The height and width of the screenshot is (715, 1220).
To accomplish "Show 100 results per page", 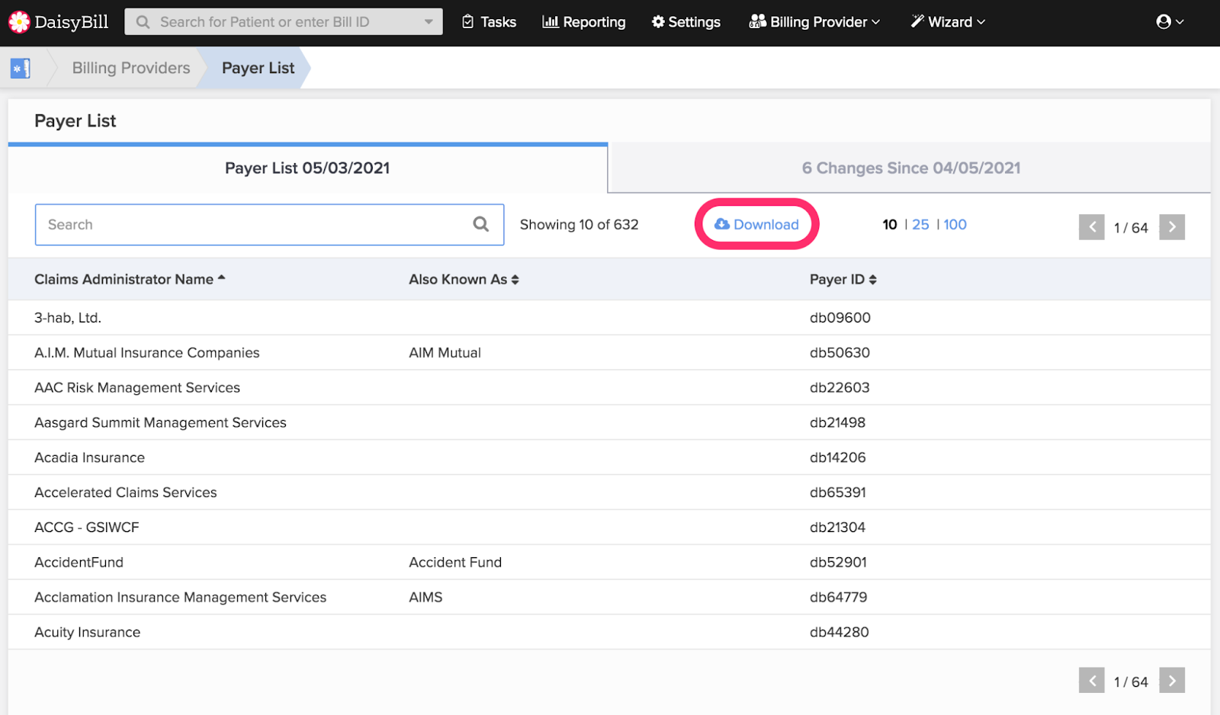I will [955, 225].
